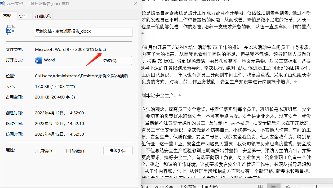Open 高级(D) advanced attributes
The height and width of the screenshot is (188, 333).
pos(118,150)
